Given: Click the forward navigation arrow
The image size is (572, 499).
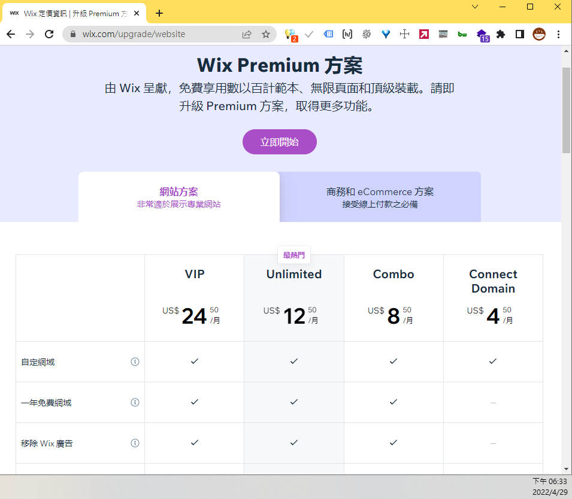Looking at the screenshot, I should 30,34.
